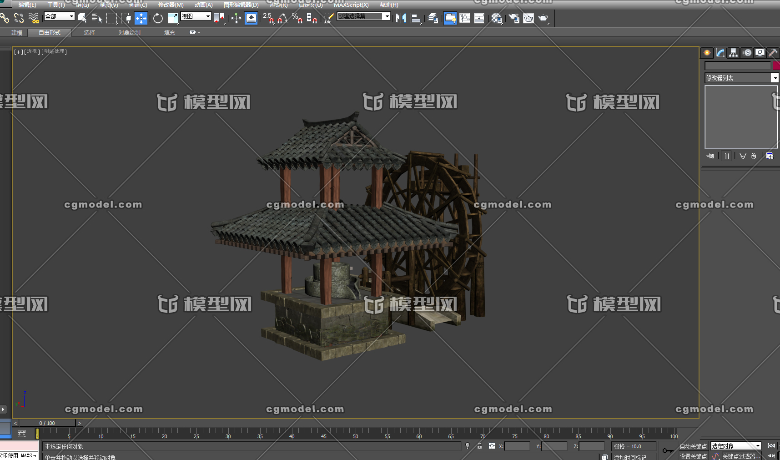The height and width of the screenshot is (460, 780).
Task: Open the Curve Editor icon
Action: click(465, 18)
